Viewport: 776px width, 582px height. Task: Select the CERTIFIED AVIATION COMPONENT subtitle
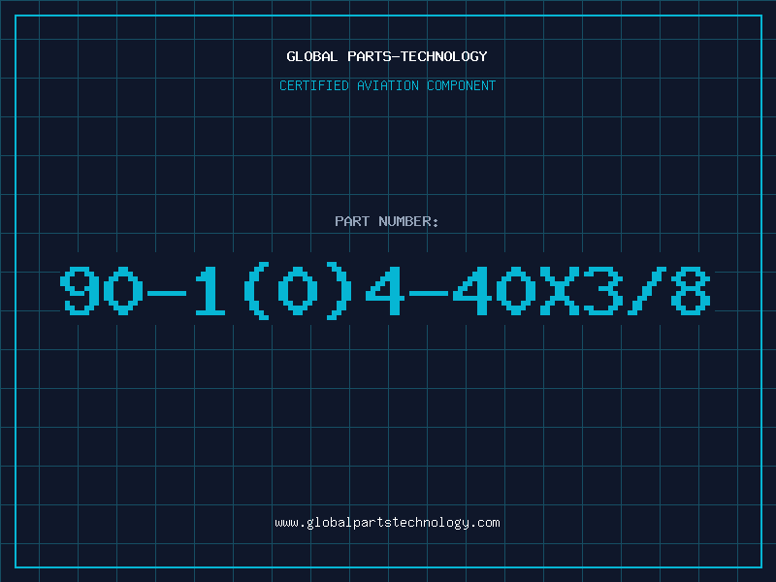point(387,85)
